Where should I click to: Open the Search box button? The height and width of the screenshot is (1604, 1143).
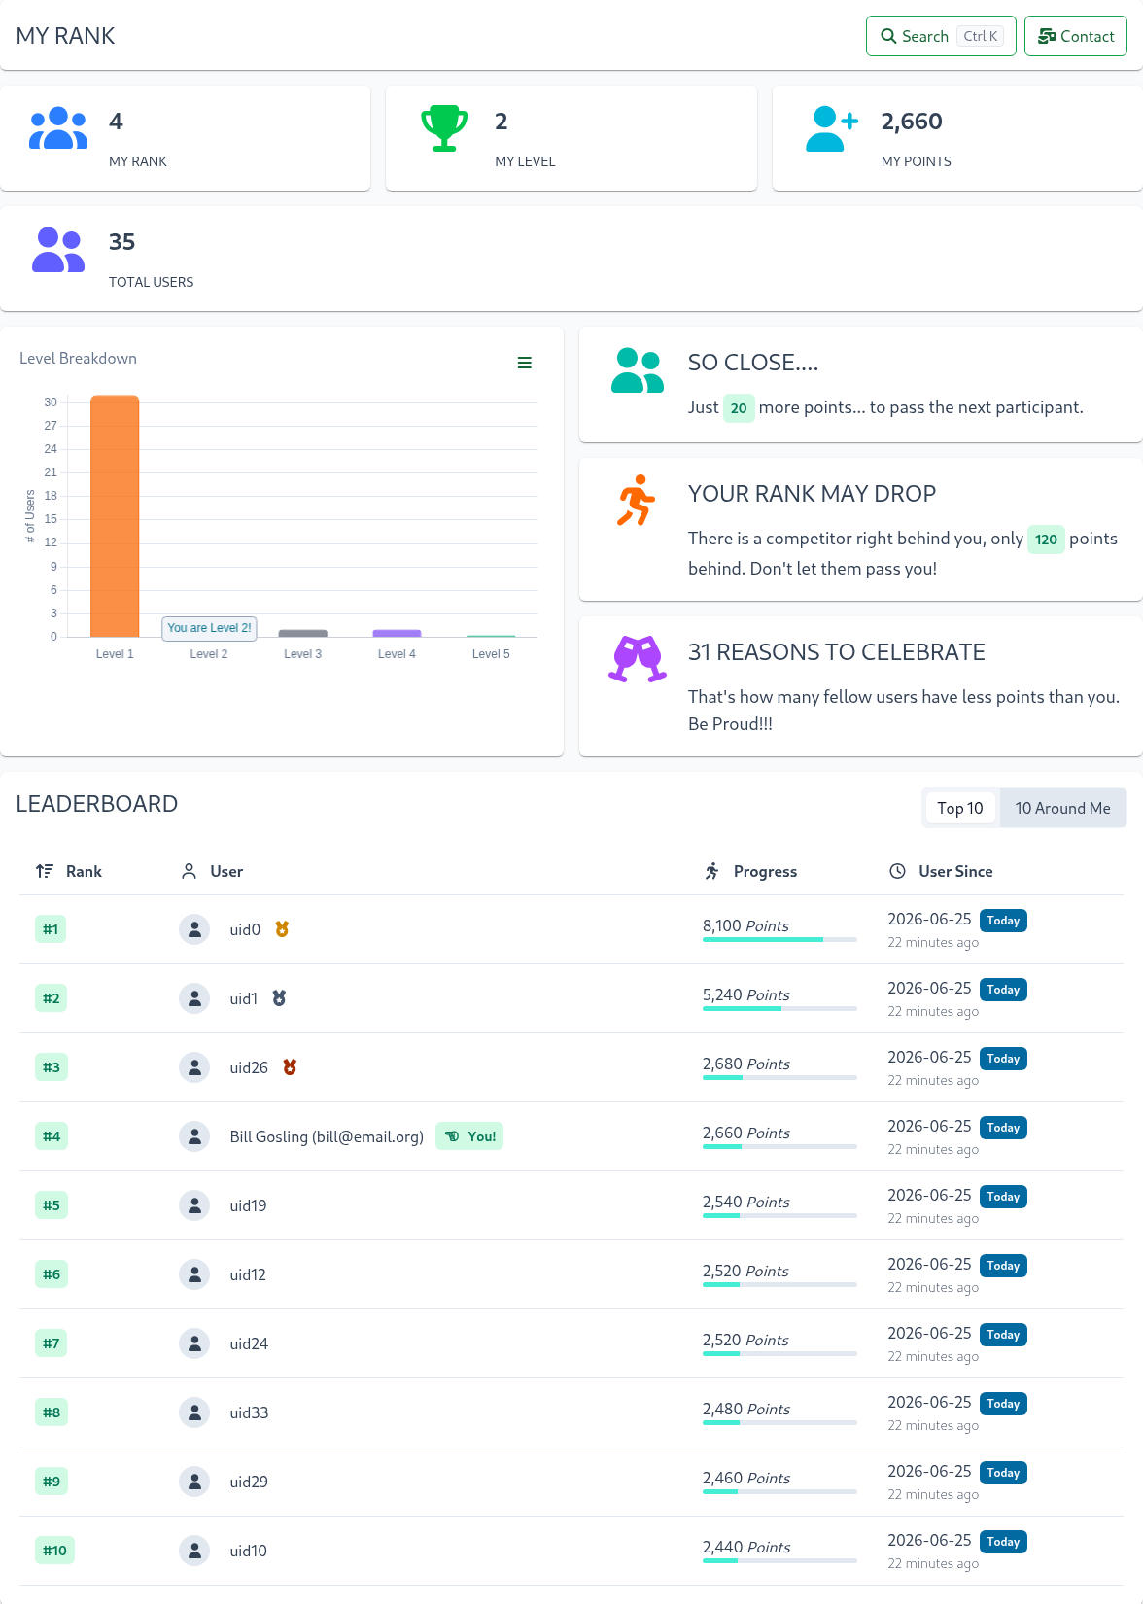click(941, 36)
